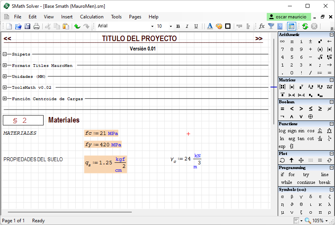The height and width of the screenshot is (225, 335).
Task: Click the Matrix insert icon in Matrices
Action: 282,87
